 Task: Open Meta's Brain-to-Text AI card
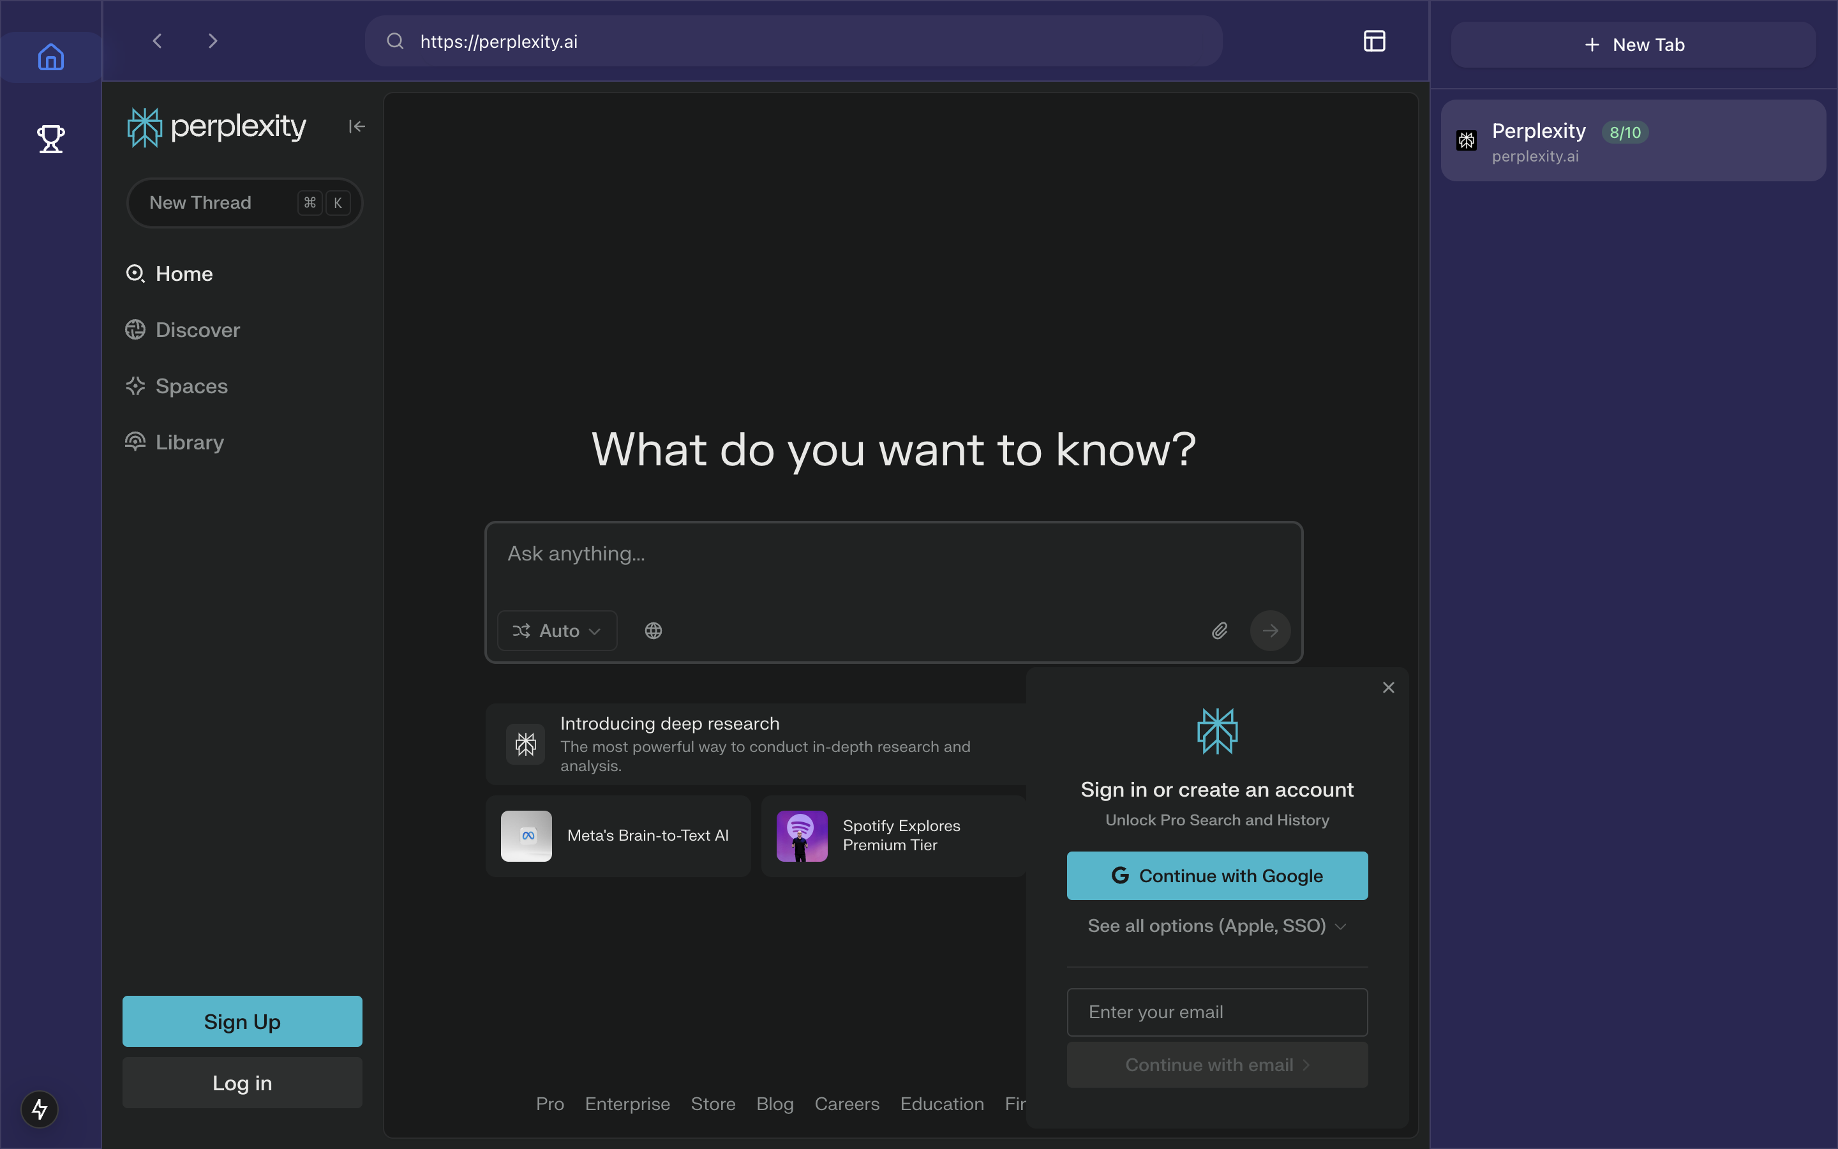point(618,836)
